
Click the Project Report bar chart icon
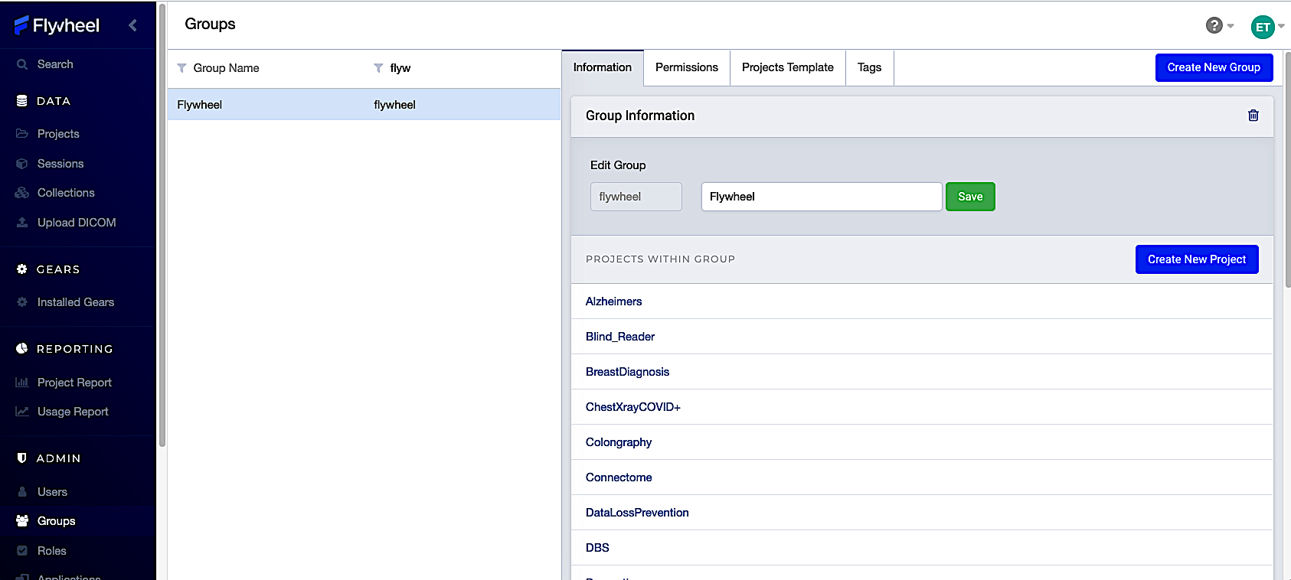(x=22, y=383)
